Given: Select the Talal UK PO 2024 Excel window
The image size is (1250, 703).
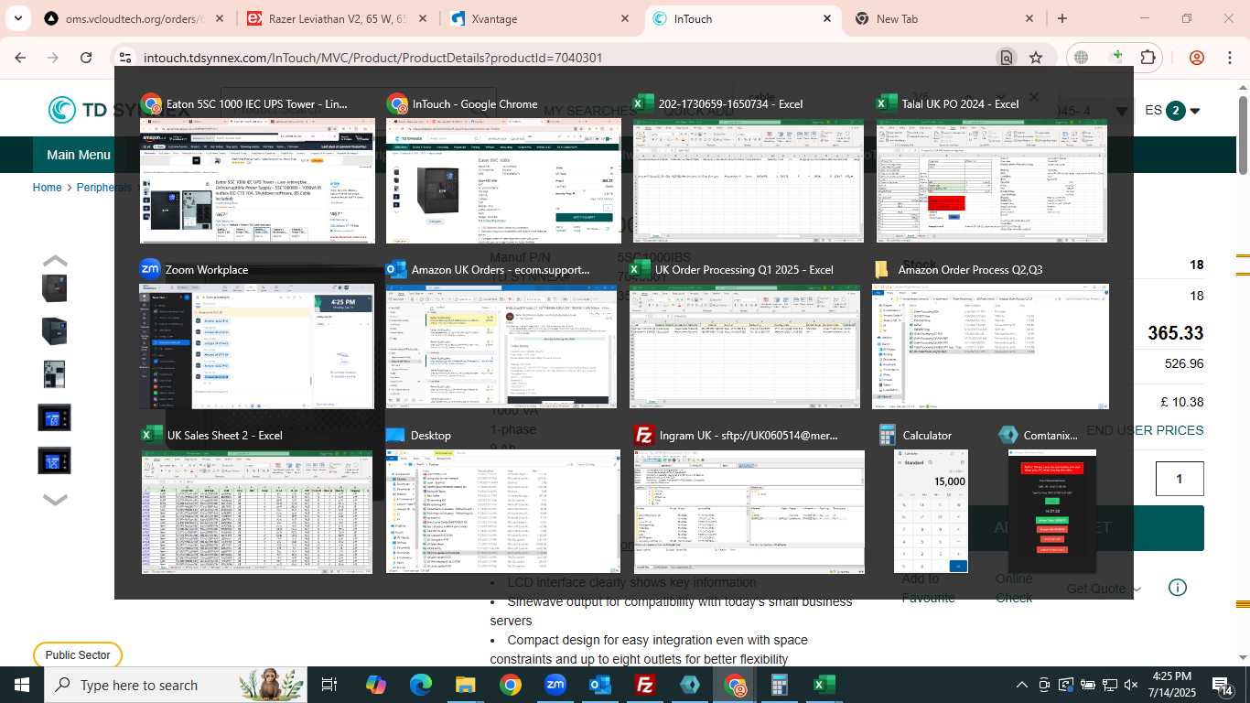Looking at the screenshot, I should pos(992,180).
